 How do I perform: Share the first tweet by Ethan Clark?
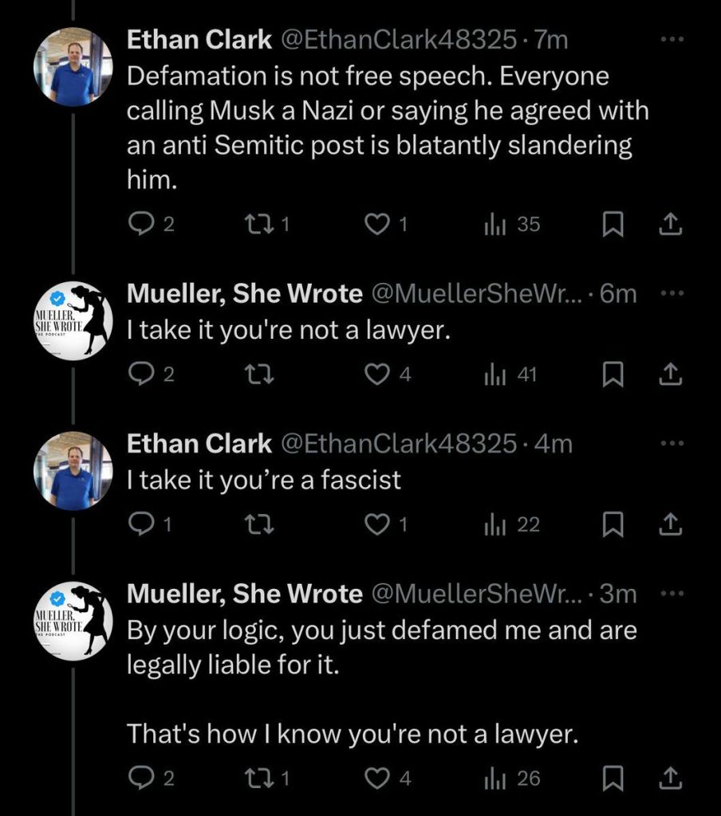tap(670, 226)
